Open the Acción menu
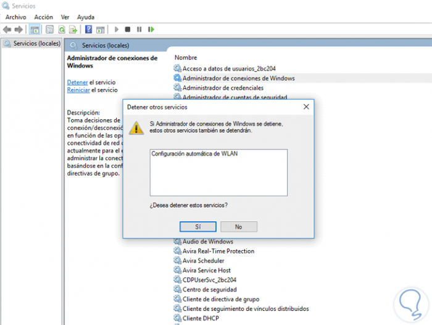 pos(44,17)
